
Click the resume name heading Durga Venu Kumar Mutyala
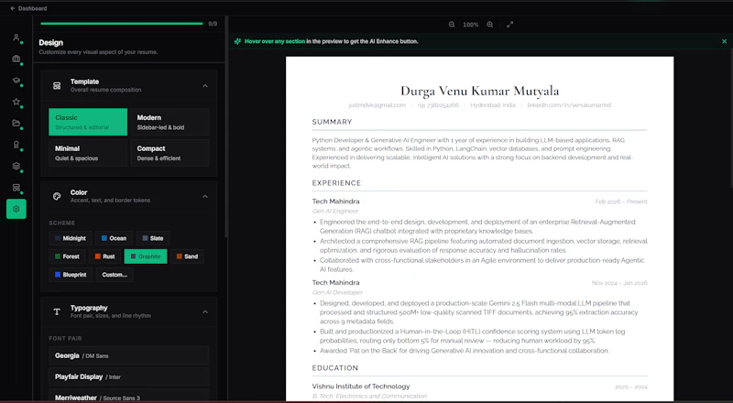(479, 91)
